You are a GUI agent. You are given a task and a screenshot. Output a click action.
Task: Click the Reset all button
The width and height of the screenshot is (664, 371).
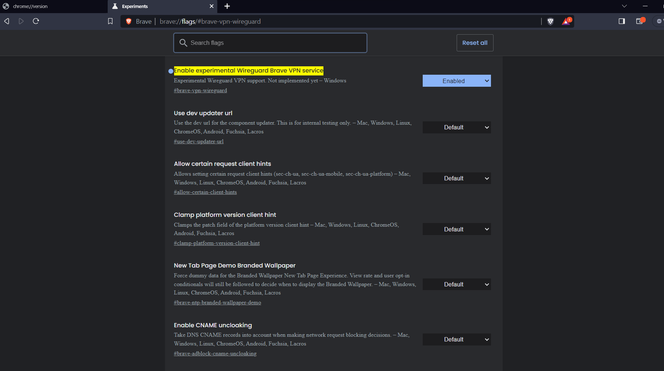[x=475, y=43]
